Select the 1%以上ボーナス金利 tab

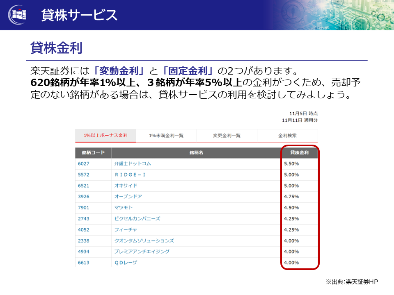click(x=105, y=136)
